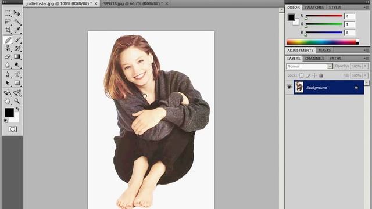This screenshot has height=209, width=372.
Task: Select the Gradient tool
Action: pyautogui.click(x=17, y=56)
